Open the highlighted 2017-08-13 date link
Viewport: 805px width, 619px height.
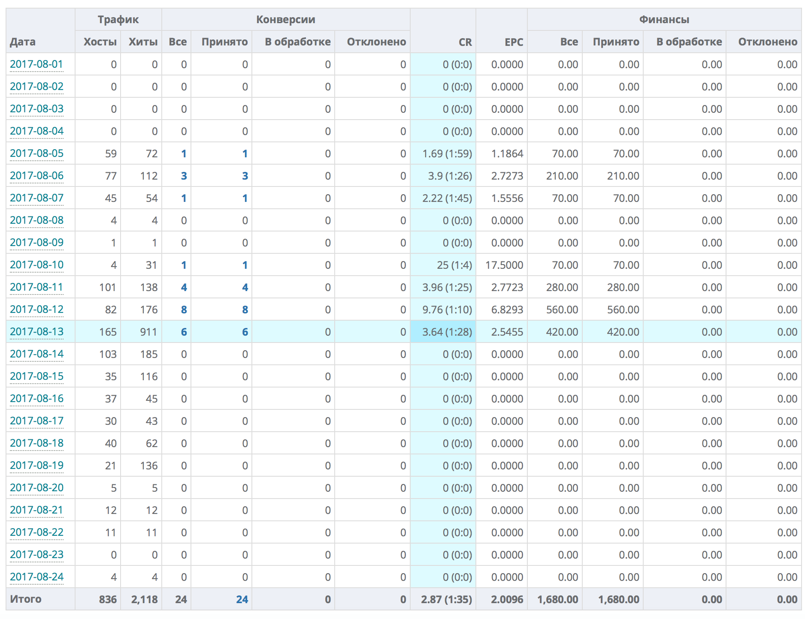tap(36, 332)
